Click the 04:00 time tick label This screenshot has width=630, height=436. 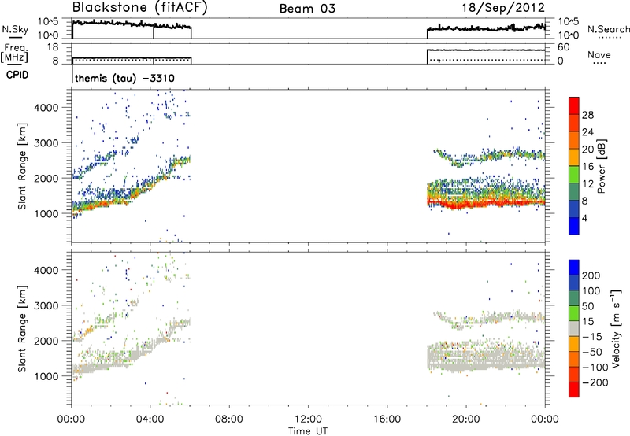(x=150, y=419)
